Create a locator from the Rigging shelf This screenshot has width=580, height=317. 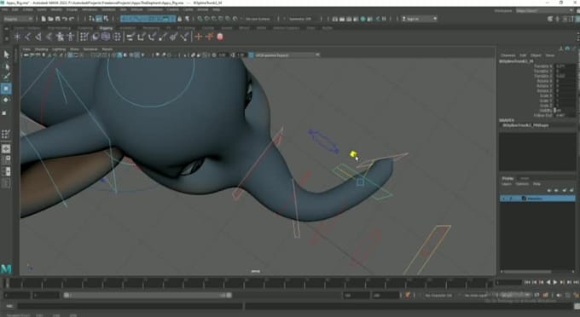point(17,37)
